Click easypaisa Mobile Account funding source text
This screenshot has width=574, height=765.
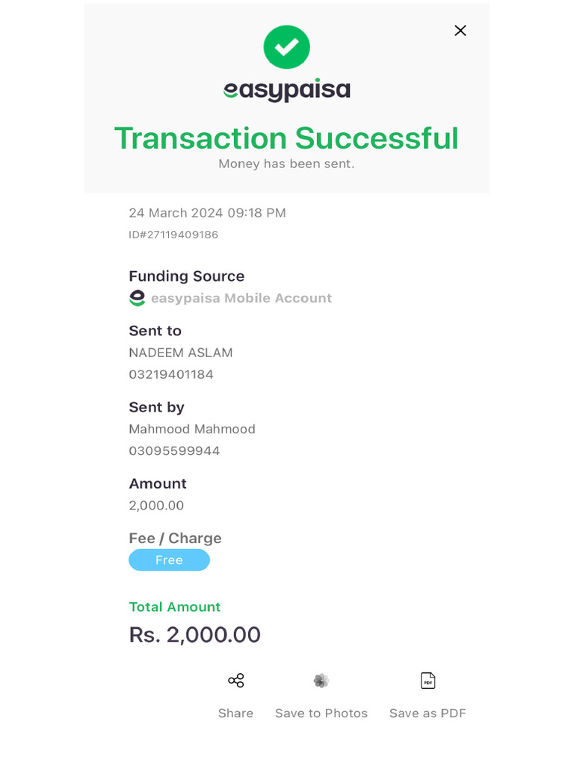tap(241, 298)
